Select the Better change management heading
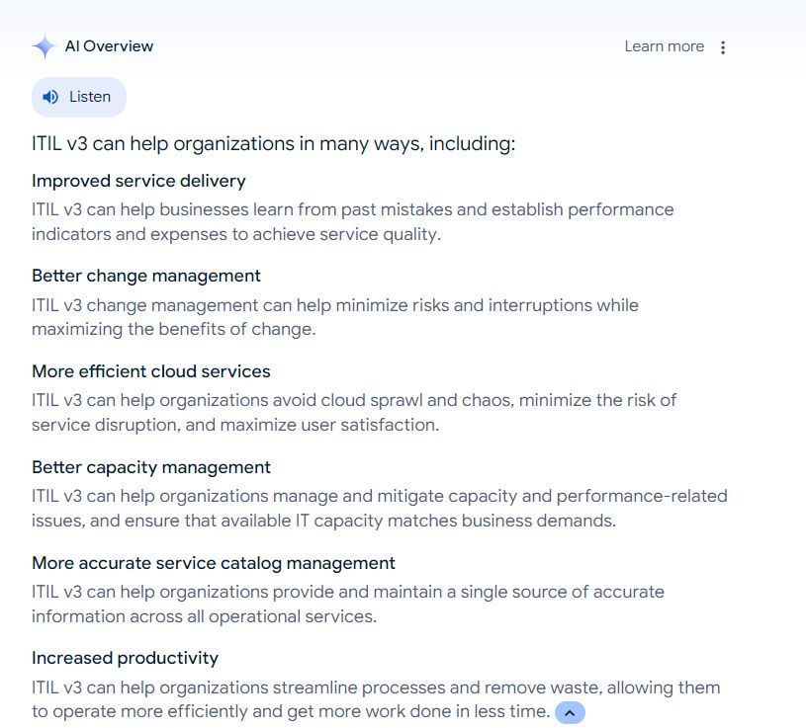 pyautogui.click(x=146, y=276)
